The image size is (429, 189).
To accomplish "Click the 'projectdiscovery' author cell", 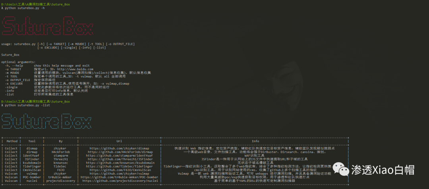I will point(61,181).
